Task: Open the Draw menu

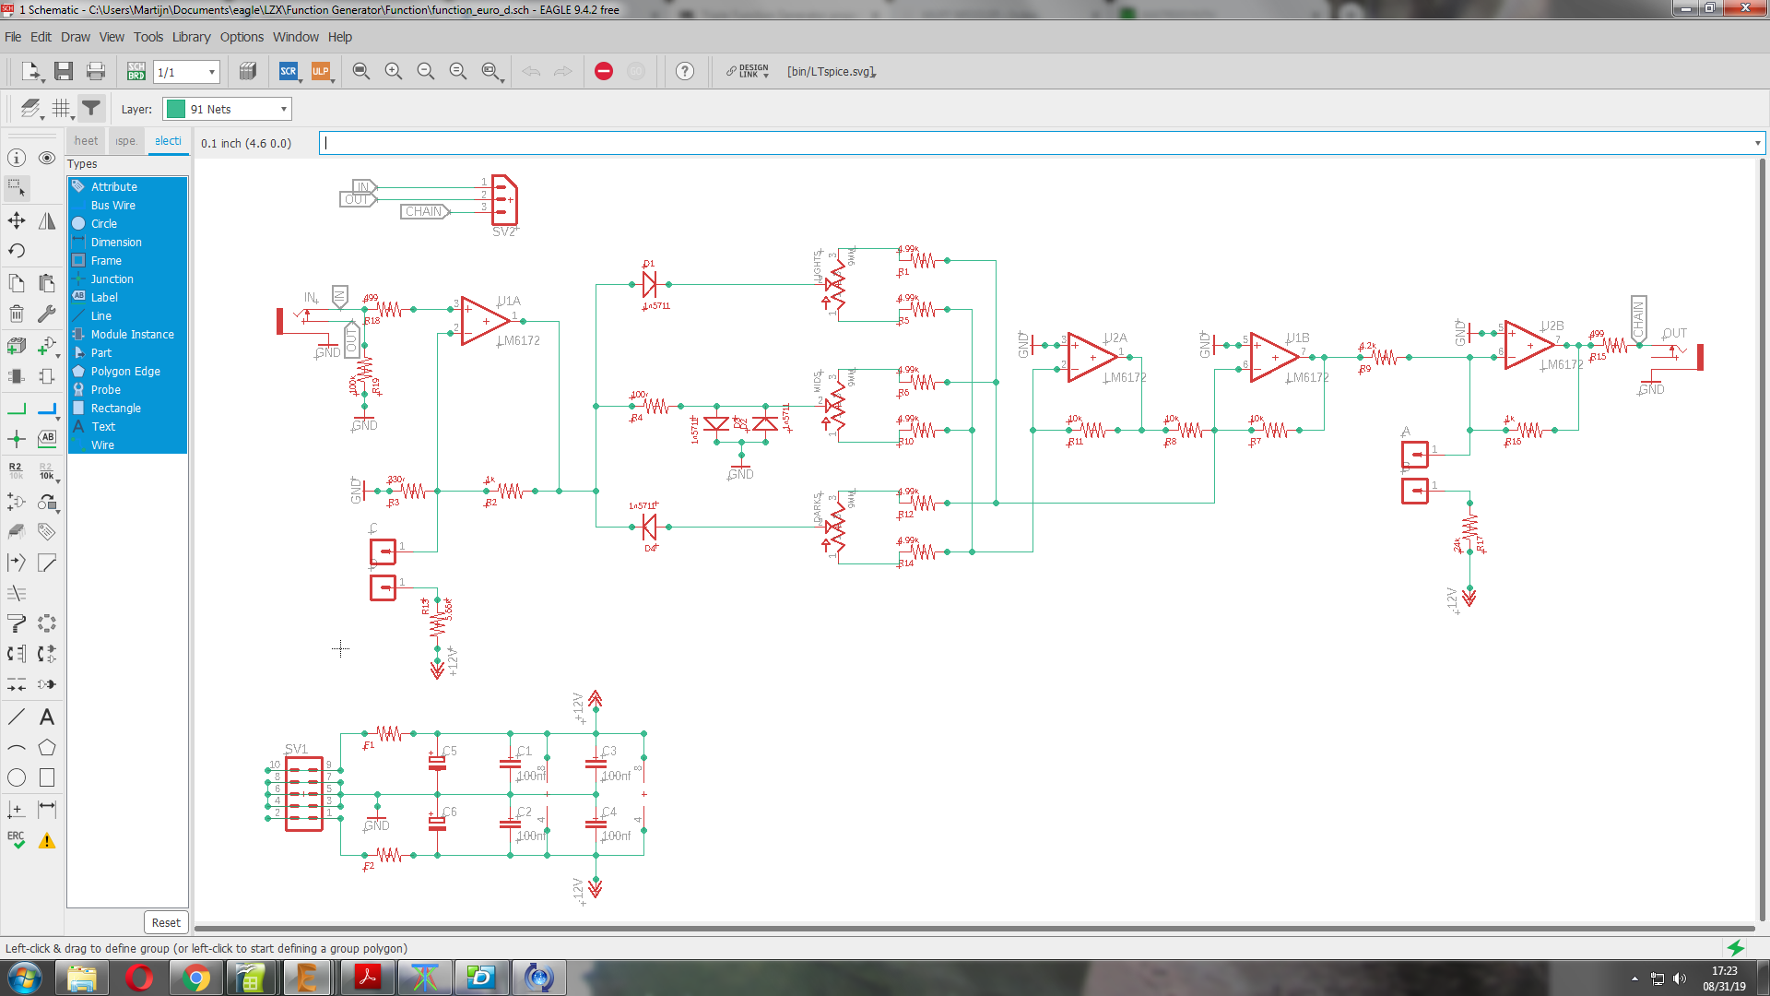Action: pos(76,37)
